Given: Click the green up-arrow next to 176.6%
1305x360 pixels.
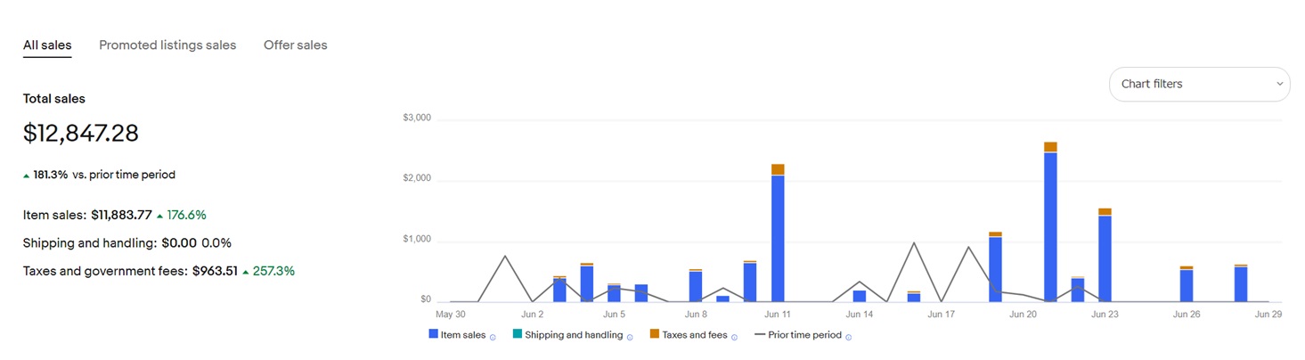Looking at the screenshot, I should pos(159,216).
